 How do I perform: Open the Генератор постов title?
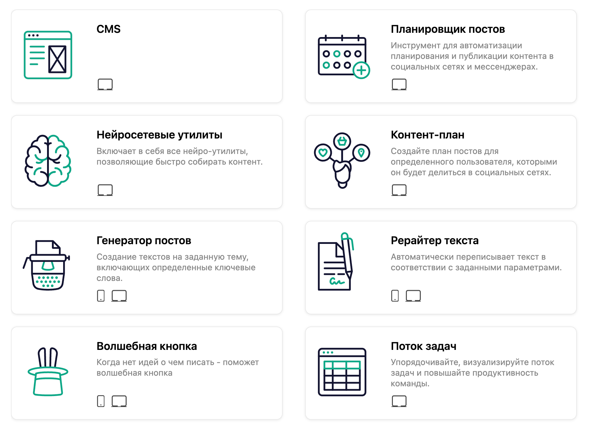[x=144, y=241]
